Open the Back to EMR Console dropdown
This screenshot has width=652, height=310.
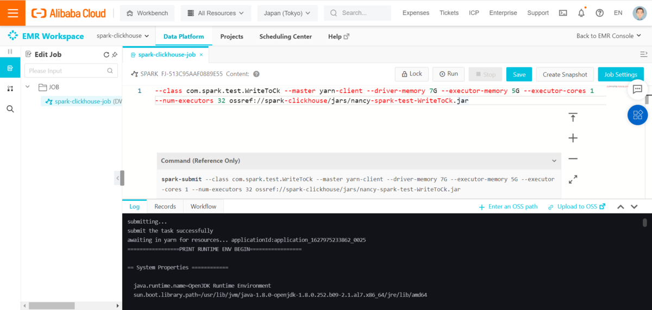pos(609,36)
